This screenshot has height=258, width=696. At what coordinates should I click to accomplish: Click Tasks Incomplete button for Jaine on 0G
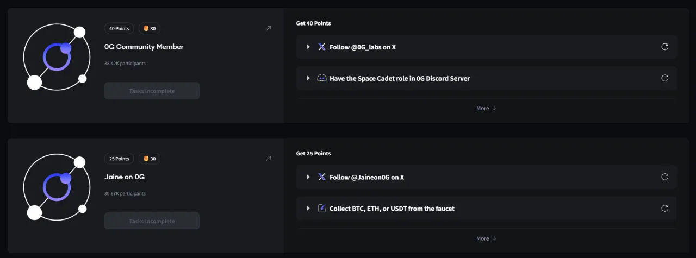point(152,221)
